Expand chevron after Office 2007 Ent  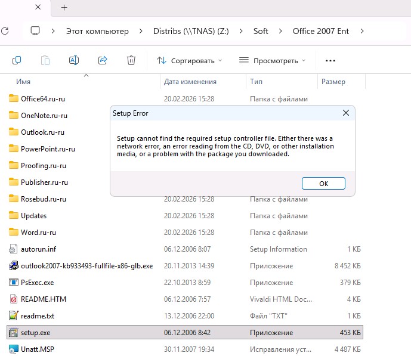[362, 31]
